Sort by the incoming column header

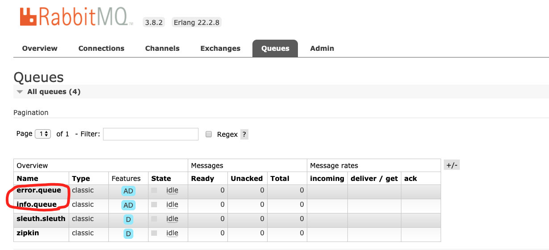[x=327, y=178]
